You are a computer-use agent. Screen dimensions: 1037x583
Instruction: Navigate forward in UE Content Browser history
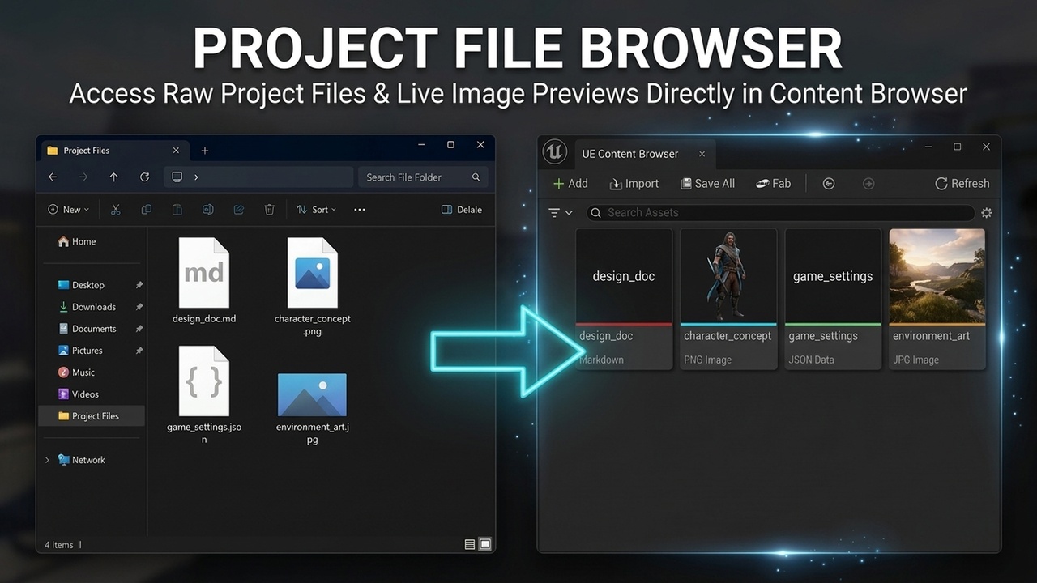click(x=868, y=184)
